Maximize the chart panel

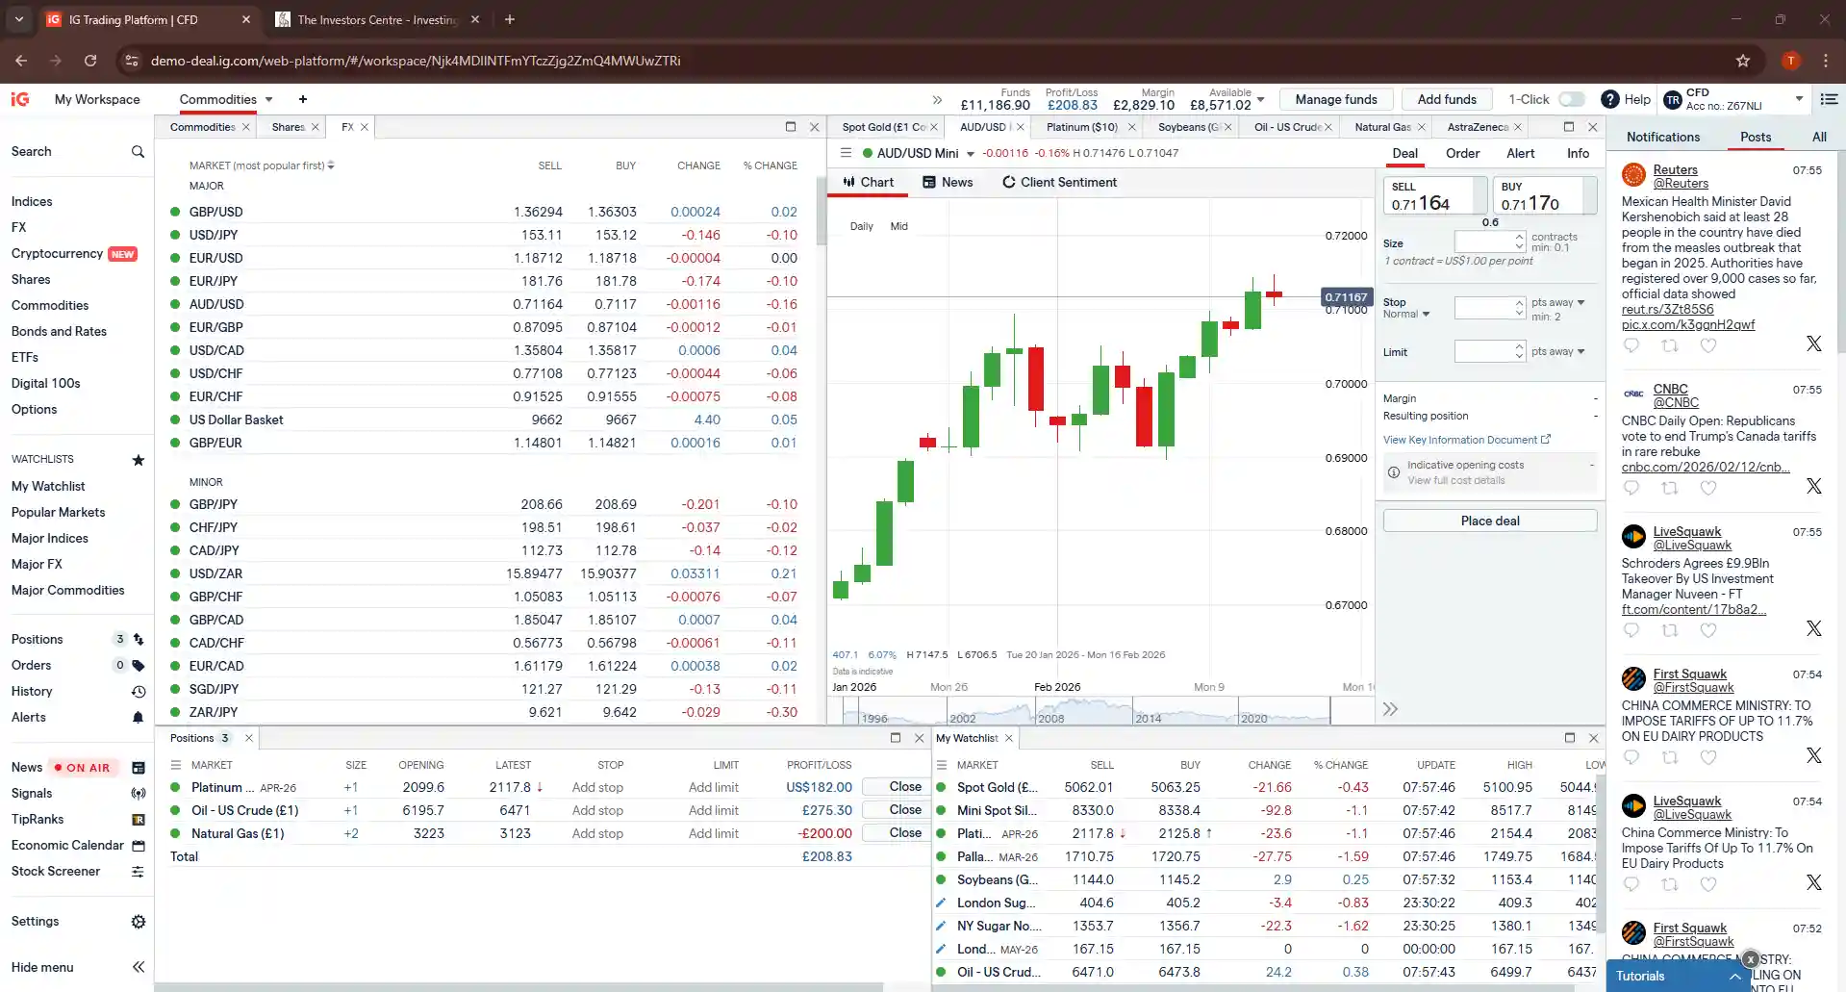1569,127
